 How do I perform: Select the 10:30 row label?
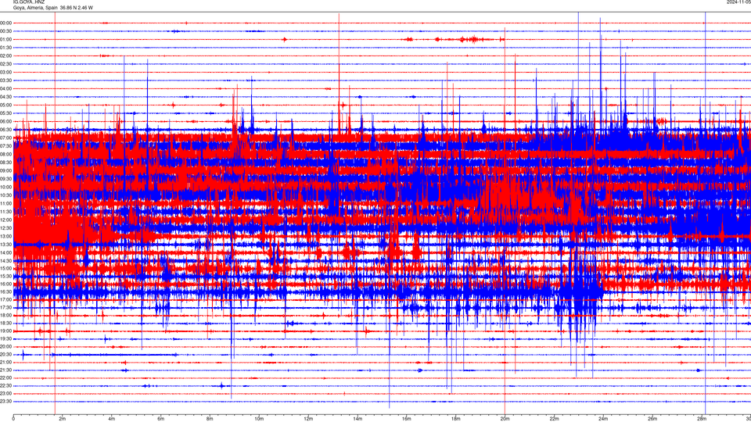pyautogui.click(x=5, y=195)
